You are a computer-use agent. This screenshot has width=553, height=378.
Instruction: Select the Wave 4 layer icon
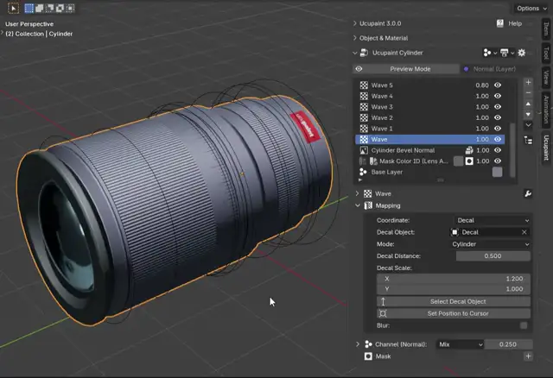pos(364,96)
